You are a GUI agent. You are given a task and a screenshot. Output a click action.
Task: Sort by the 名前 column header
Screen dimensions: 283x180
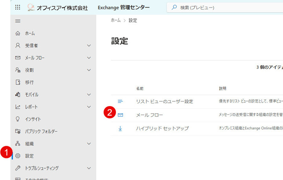[x=140, y=88]
